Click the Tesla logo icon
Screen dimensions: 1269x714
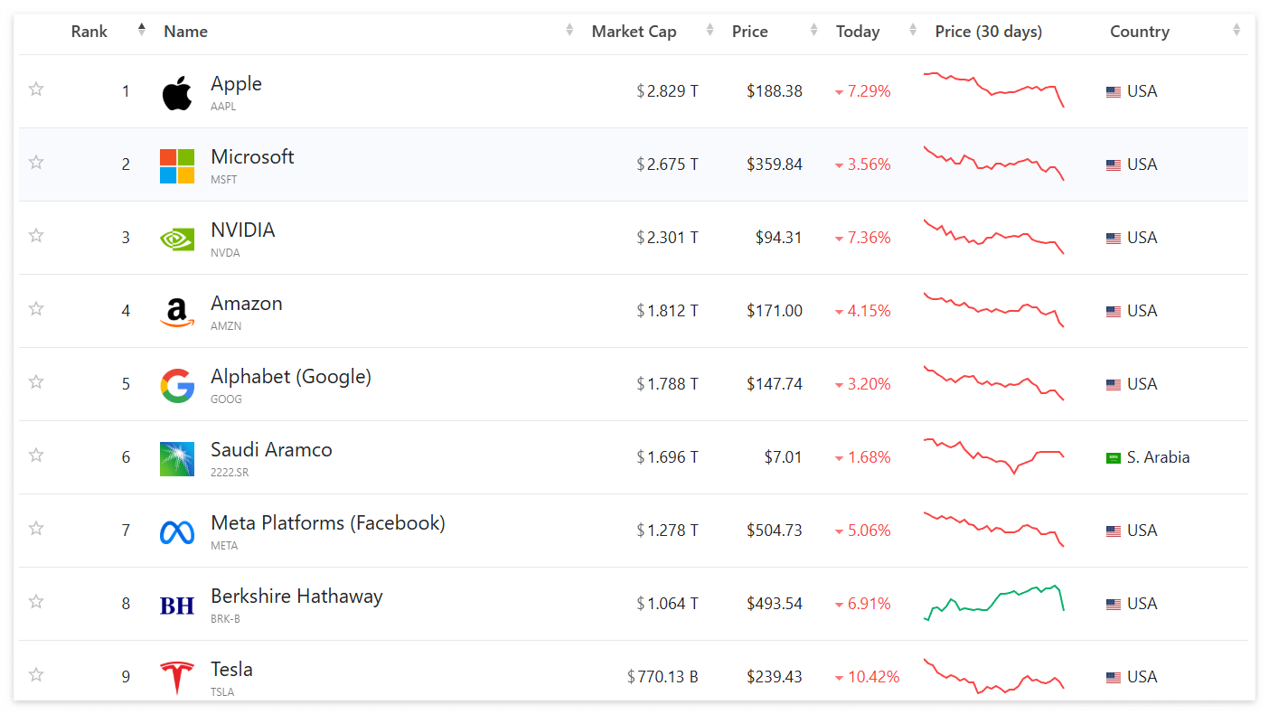[x=177, y=678]
